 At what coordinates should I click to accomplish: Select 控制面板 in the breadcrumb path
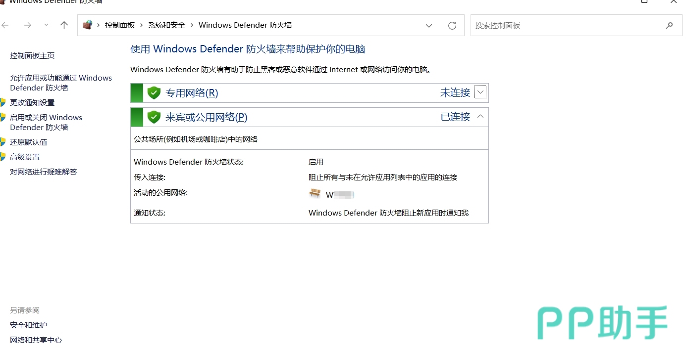click(120, 25)
